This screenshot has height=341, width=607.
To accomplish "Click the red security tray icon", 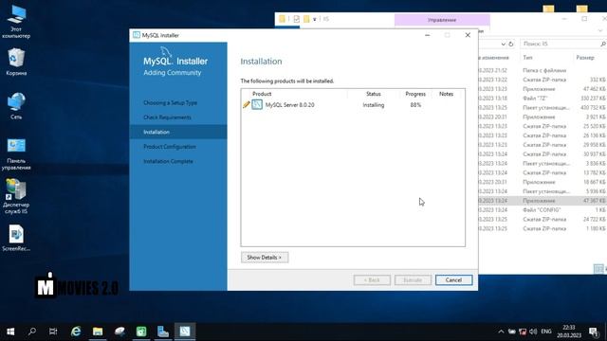I will pos(523,332).
